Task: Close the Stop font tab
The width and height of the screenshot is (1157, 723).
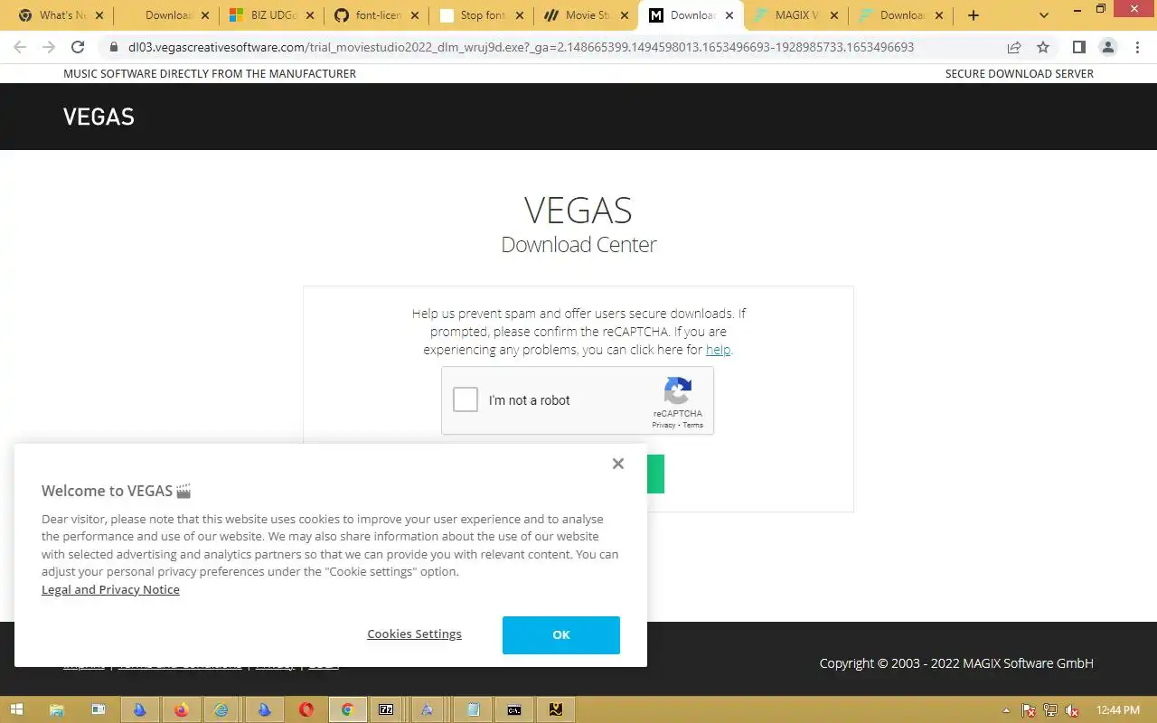Action: click(x=521, y=15)
